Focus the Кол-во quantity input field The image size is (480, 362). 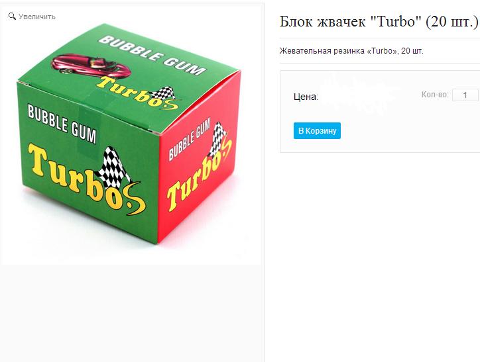[465, 95]
